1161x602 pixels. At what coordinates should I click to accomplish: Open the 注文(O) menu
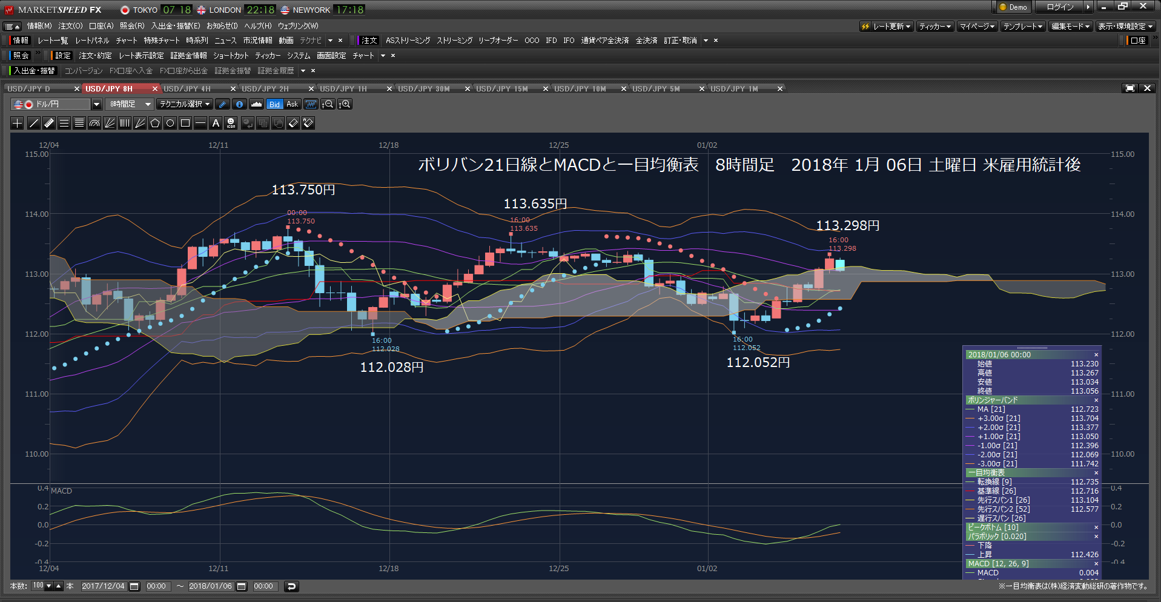[70, 26]
